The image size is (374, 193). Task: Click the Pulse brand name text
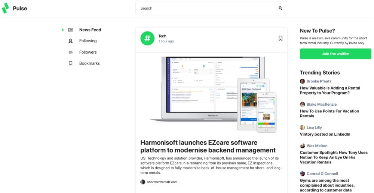(20, 8)
